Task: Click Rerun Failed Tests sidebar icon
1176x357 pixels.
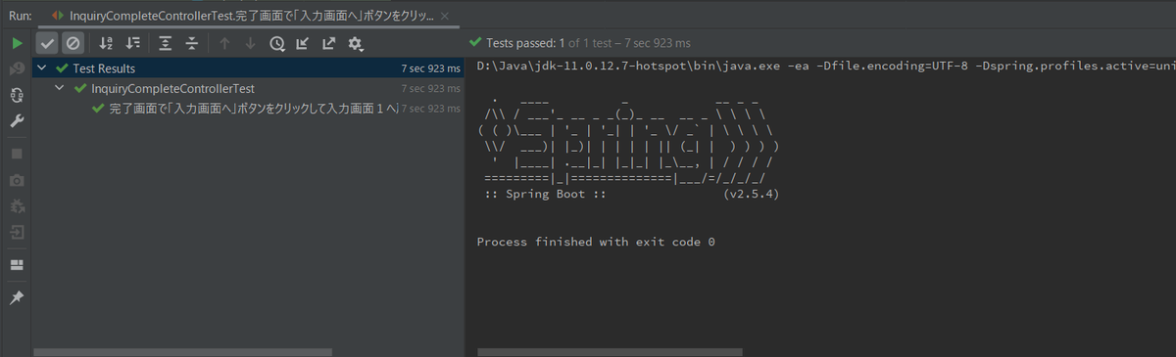Action: 17,69
